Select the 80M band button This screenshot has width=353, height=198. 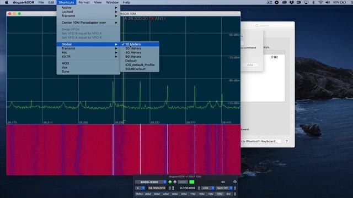(148, 194)
